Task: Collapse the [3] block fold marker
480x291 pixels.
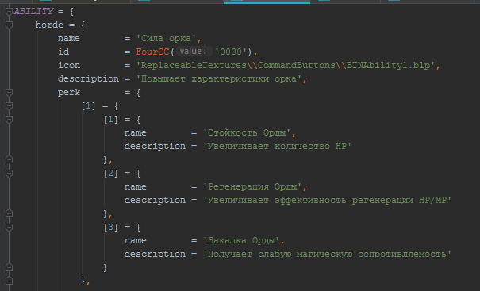Action: [x=9, y=227]
